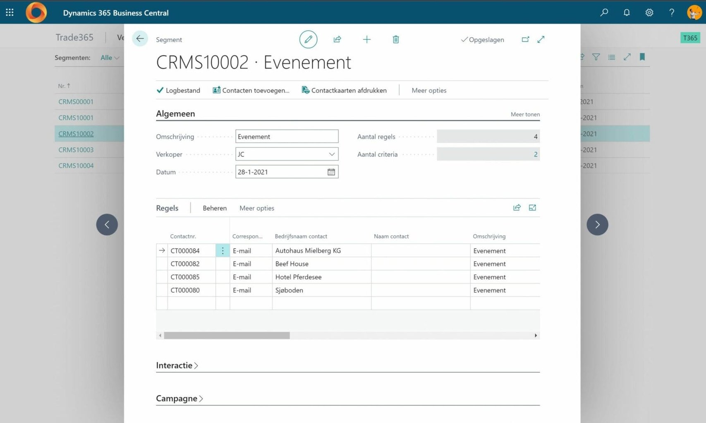Screen dimensions: 706x423
Task: Open Verkoper dropdown
Action: click(332, 154)
